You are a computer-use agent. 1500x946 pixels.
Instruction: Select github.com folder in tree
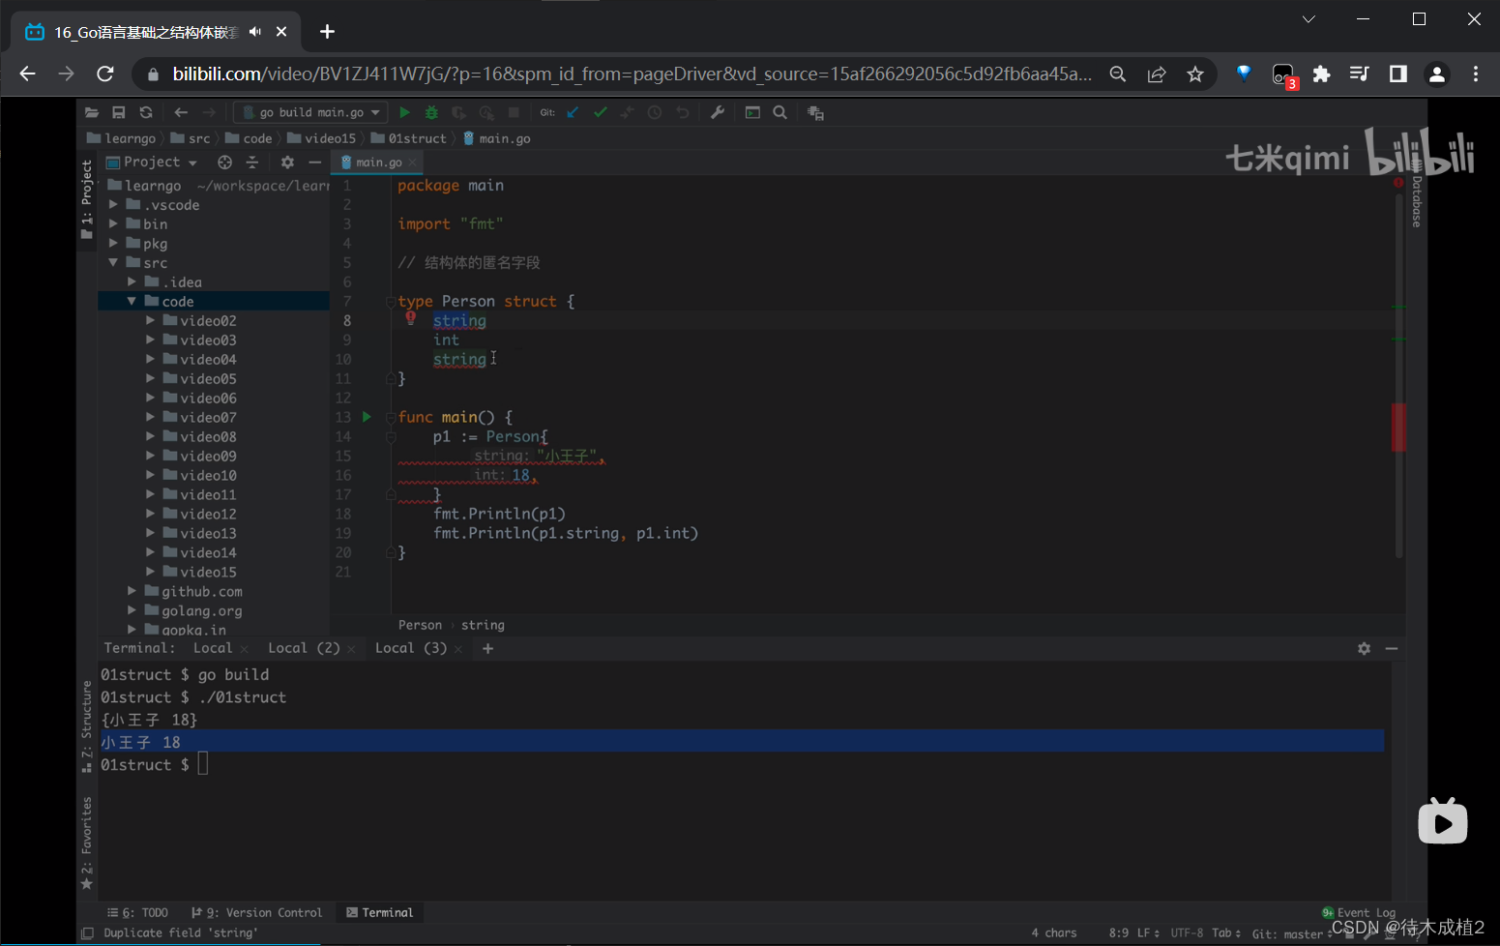(x=201, y=592)
